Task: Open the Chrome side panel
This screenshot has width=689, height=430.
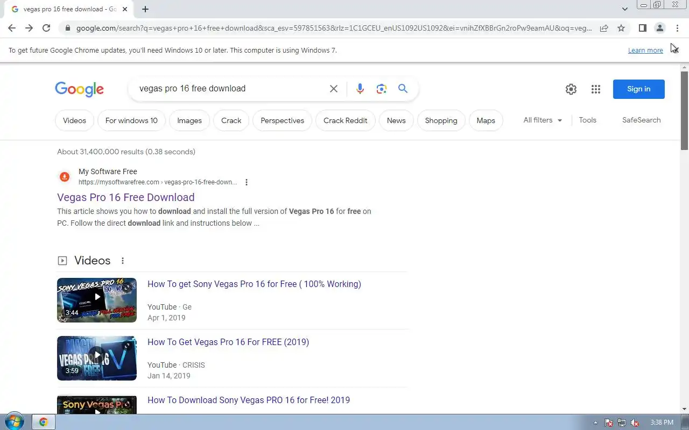Action: coord(642,28)
